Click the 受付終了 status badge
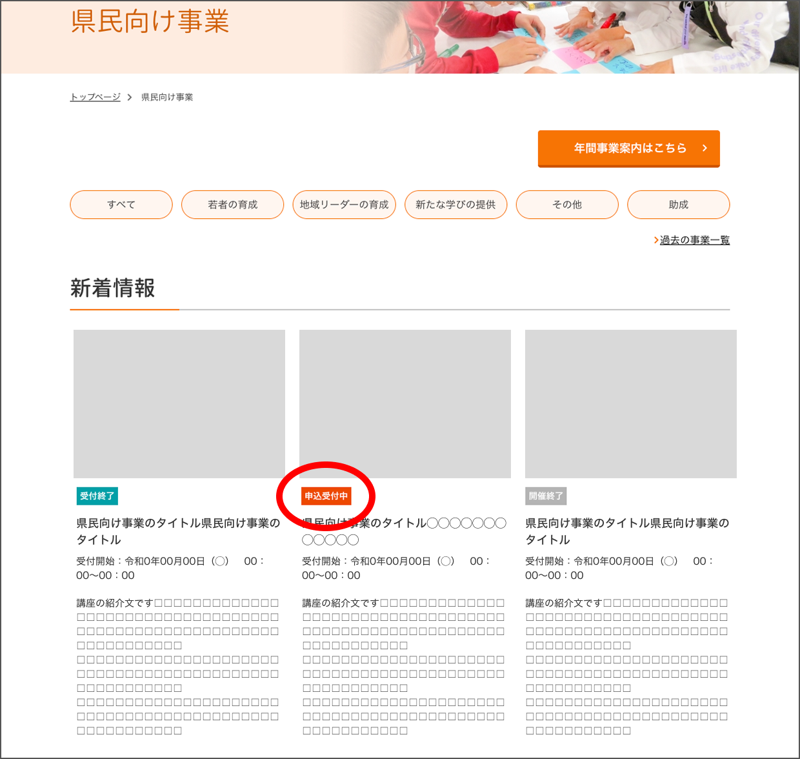The width and height of the screenshot is (800, 759). point(97,496)
